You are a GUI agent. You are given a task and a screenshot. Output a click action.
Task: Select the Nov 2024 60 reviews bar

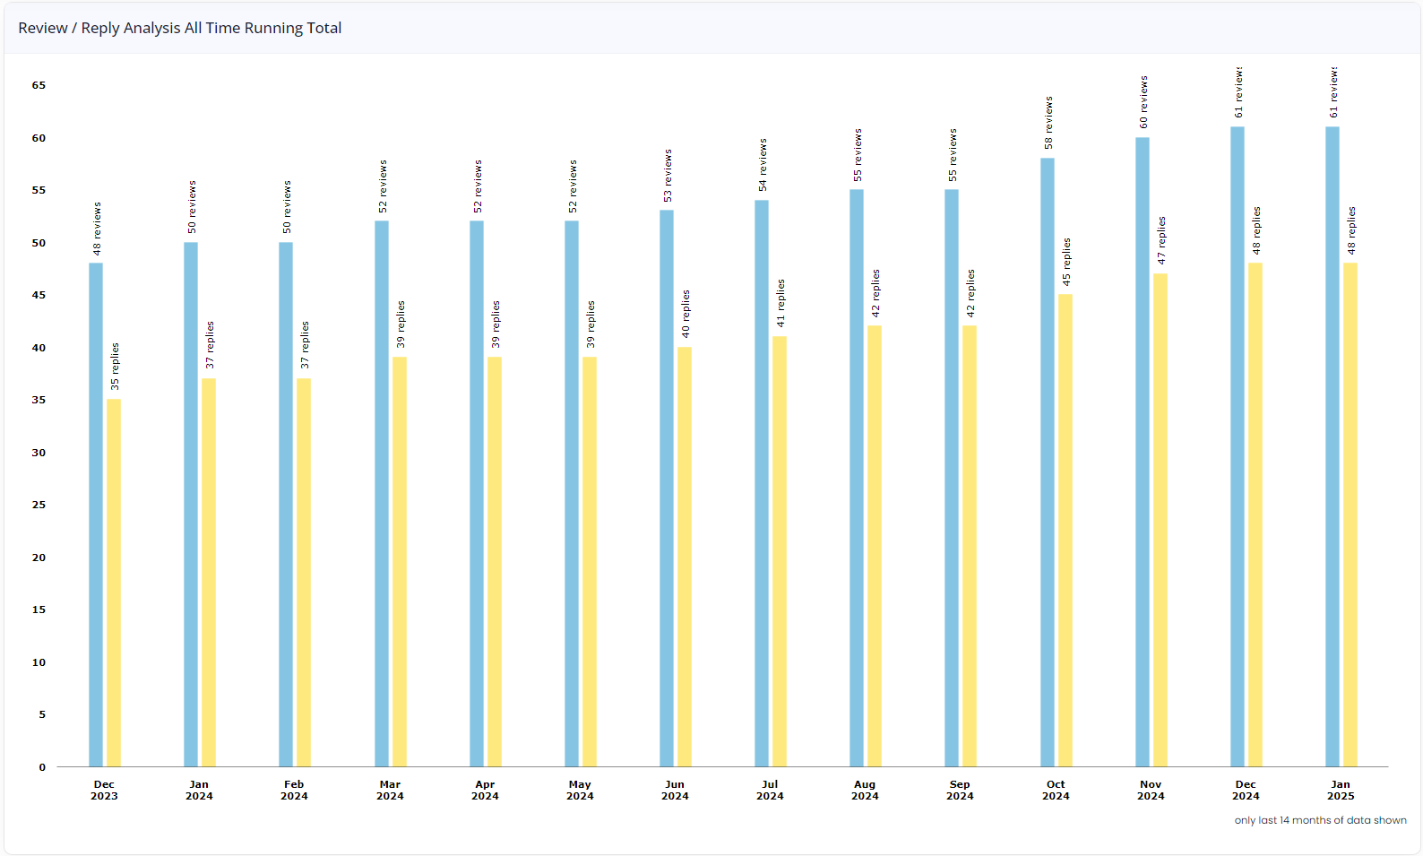click(1143, 452)
